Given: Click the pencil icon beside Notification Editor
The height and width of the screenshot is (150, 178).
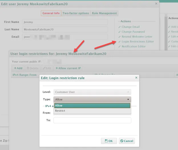Looking at the screenshot, I should click(x=120, y=47).
